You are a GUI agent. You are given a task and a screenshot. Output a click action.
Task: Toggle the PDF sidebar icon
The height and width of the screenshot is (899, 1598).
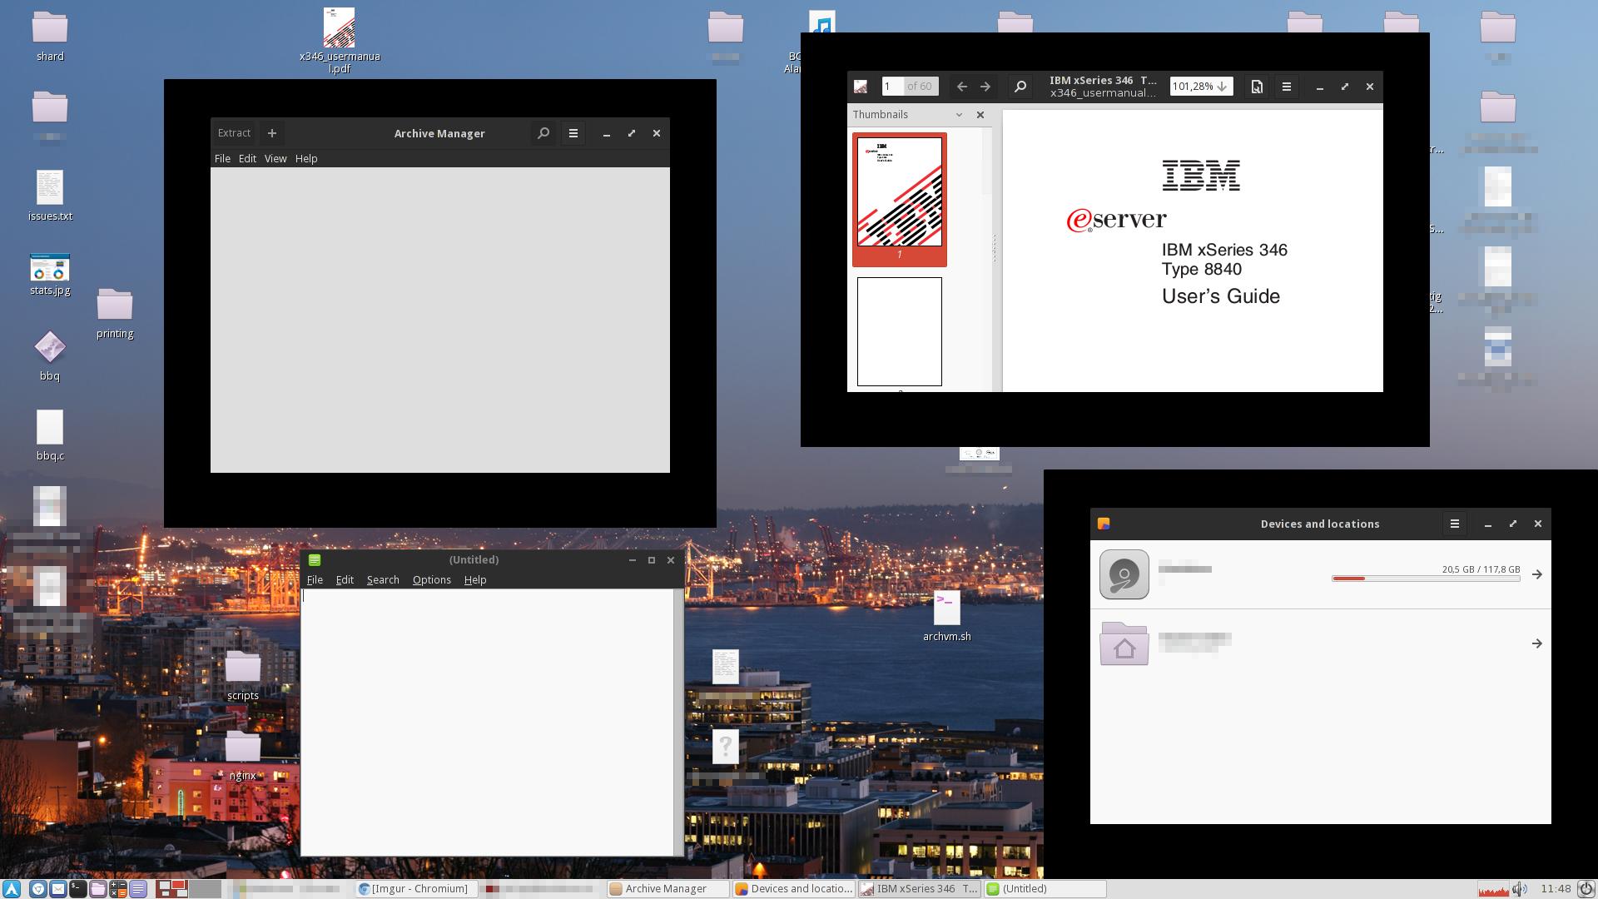(861, 87)
